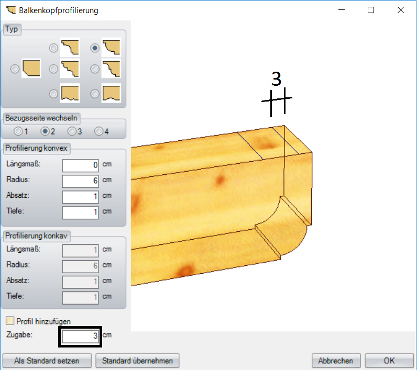Click the concave quarter-round profile icon in Typ
This screenshot has width=417, height=370.
tap(111, 47)
